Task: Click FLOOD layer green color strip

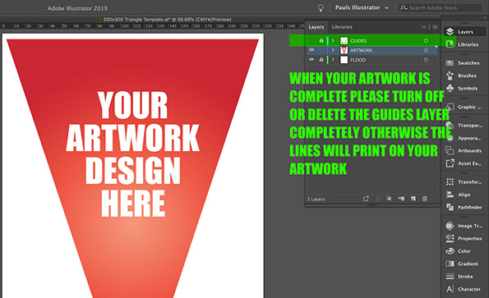Action: [x=327, y=59]
